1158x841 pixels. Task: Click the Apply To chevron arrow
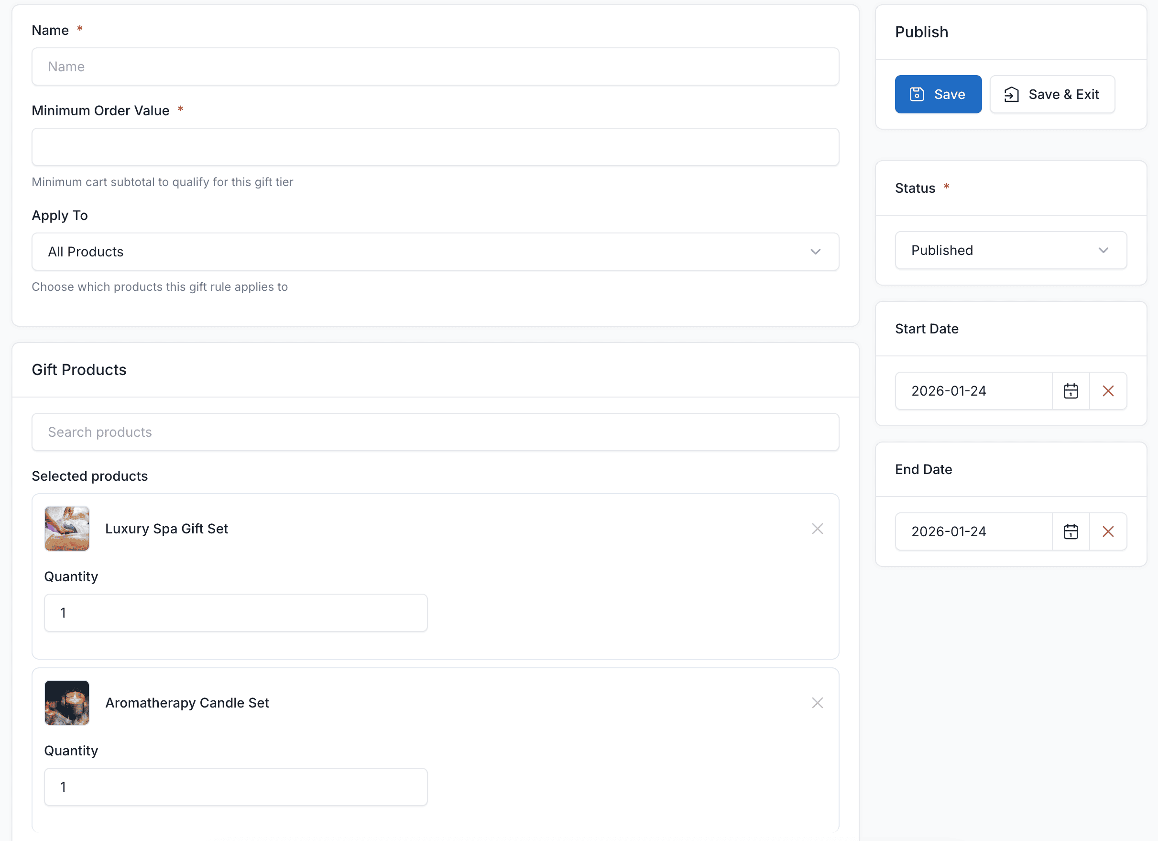(815, 252)
